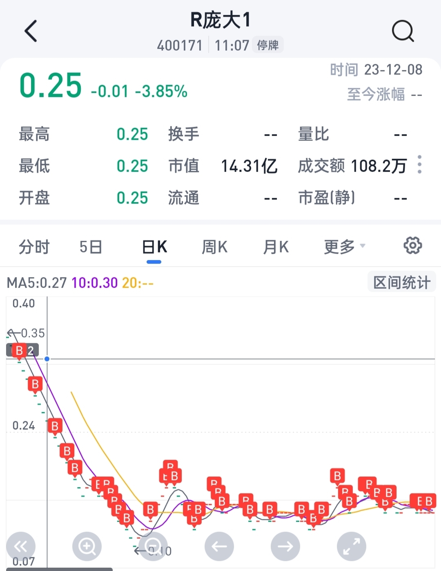Image resolution: width=441 pixels, height=571 pixels.
Task: Move chart cursor left with the arrow button
Action: pos(219,546)
